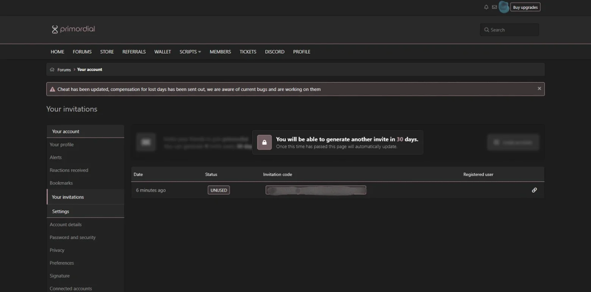
Task: Click the Buy upgrades button
Action: (525, 7)
